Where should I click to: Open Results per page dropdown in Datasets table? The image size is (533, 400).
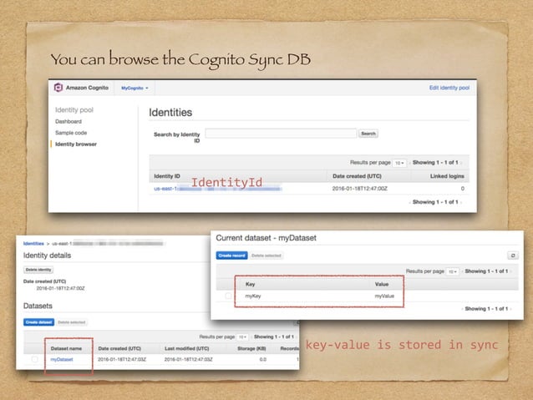pos(242,337)
